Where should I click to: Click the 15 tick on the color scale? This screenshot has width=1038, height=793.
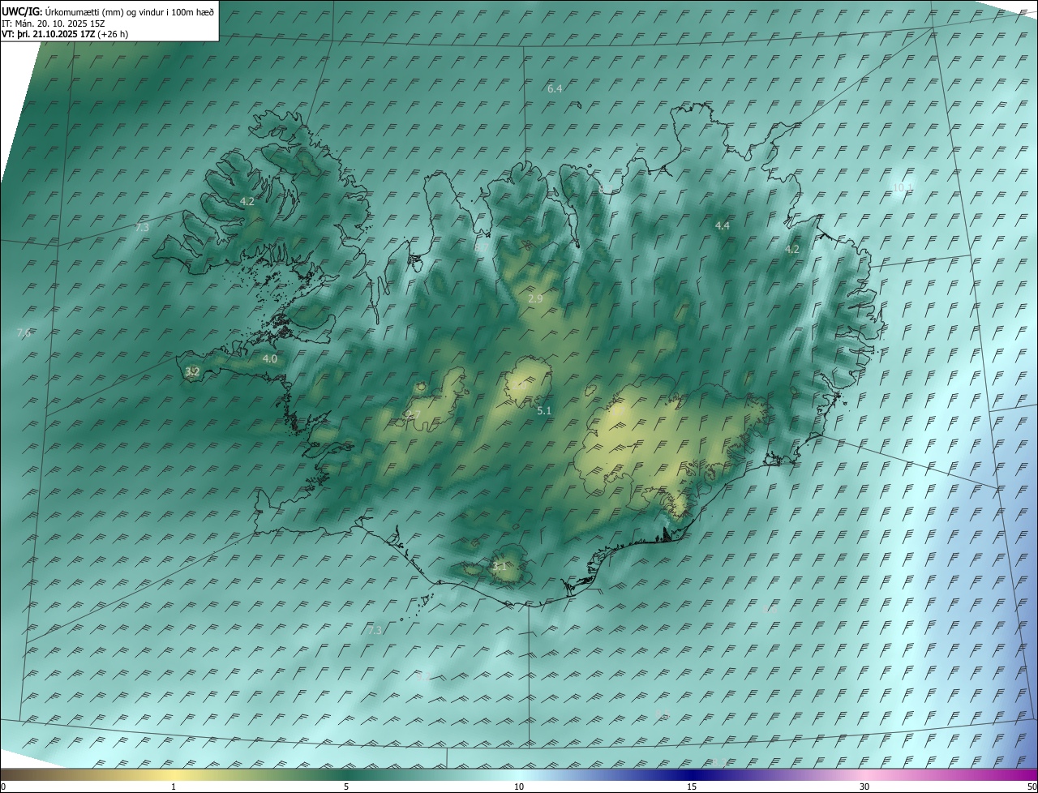click(x=692, y=787)
